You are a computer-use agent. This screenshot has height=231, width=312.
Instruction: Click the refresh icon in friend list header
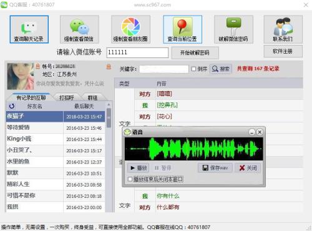[x=12, y=106]
